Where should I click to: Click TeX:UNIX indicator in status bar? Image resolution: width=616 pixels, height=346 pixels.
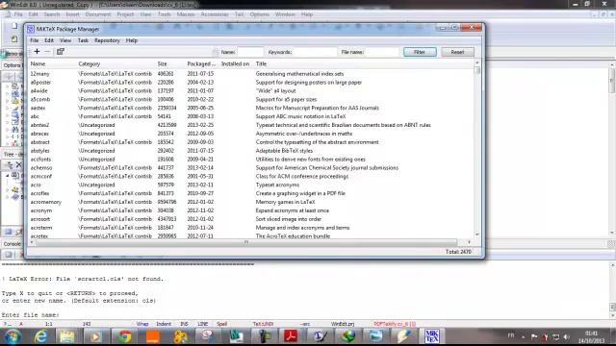[x=263, y=324]
